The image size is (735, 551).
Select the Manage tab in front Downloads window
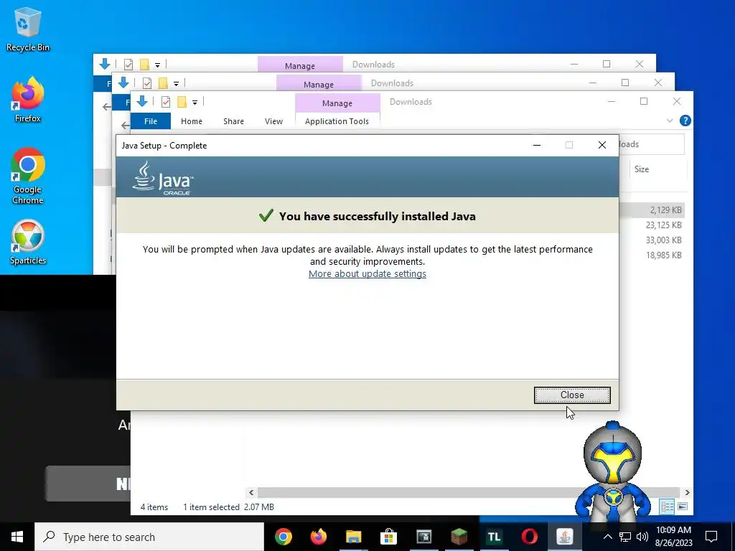click(x=337, y=103)
